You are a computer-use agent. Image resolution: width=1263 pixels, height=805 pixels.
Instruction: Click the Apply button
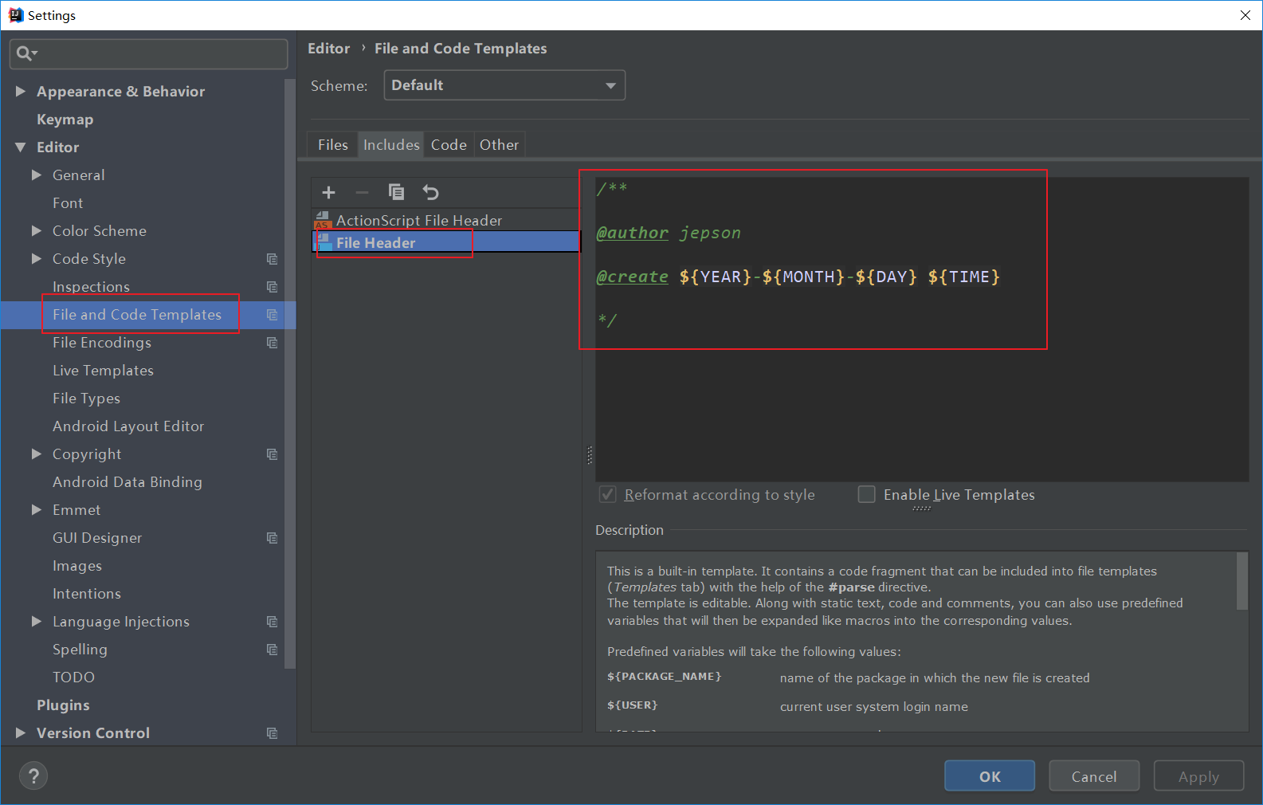click(x=1198, y=776)
